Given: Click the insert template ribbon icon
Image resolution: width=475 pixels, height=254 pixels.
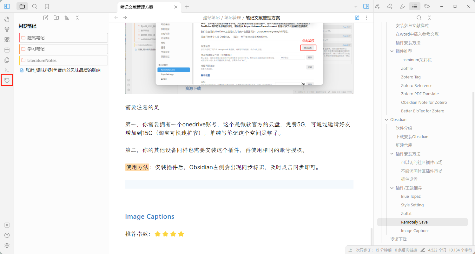Looking at the screenshot, I should tap(7, 60).
